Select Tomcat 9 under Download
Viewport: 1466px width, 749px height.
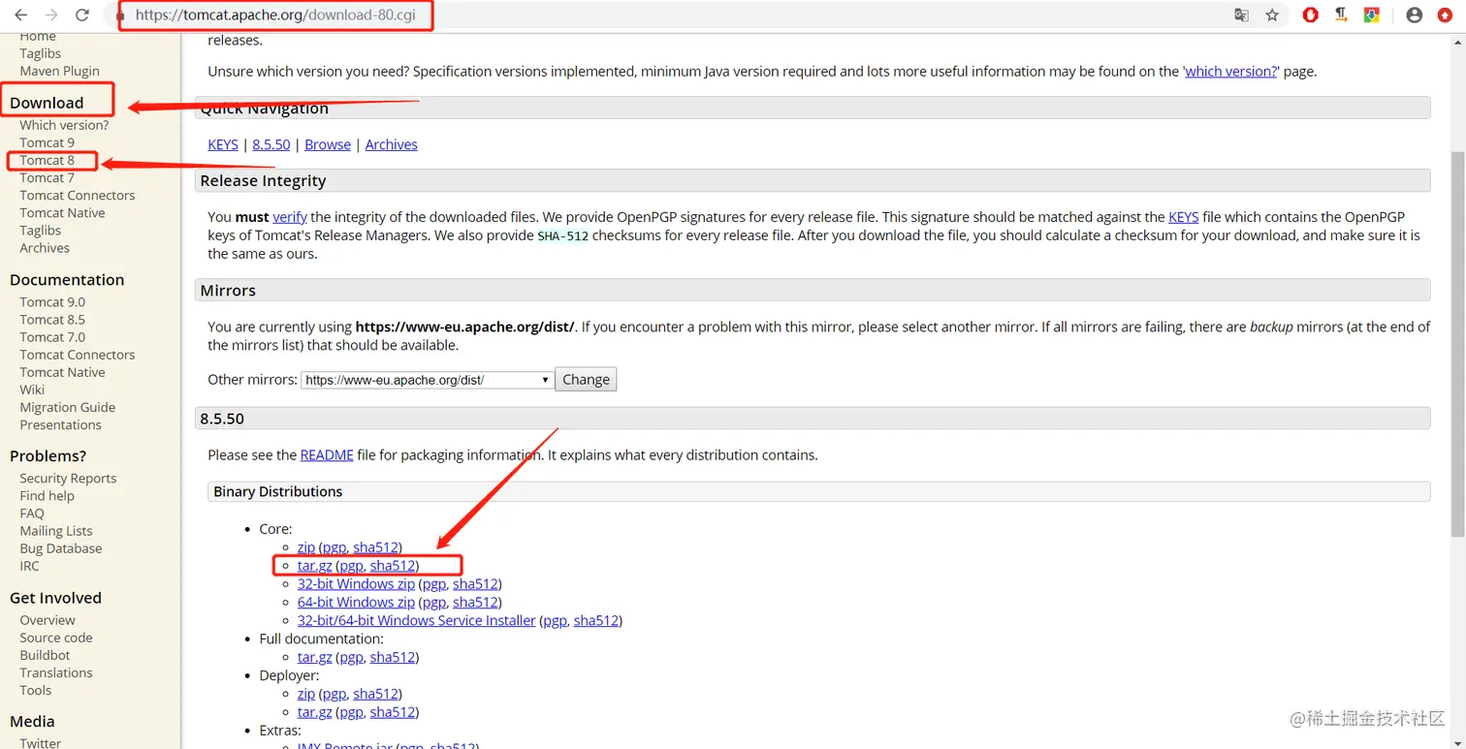[47, 142]
